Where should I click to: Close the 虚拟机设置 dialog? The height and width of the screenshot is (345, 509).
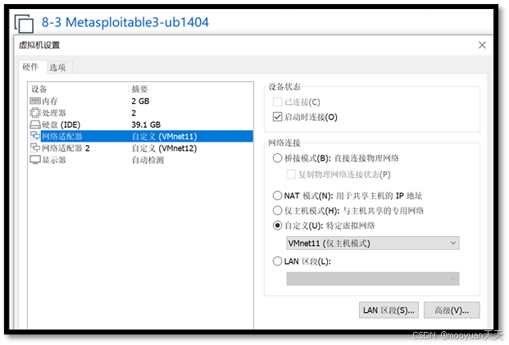[482, 45]
